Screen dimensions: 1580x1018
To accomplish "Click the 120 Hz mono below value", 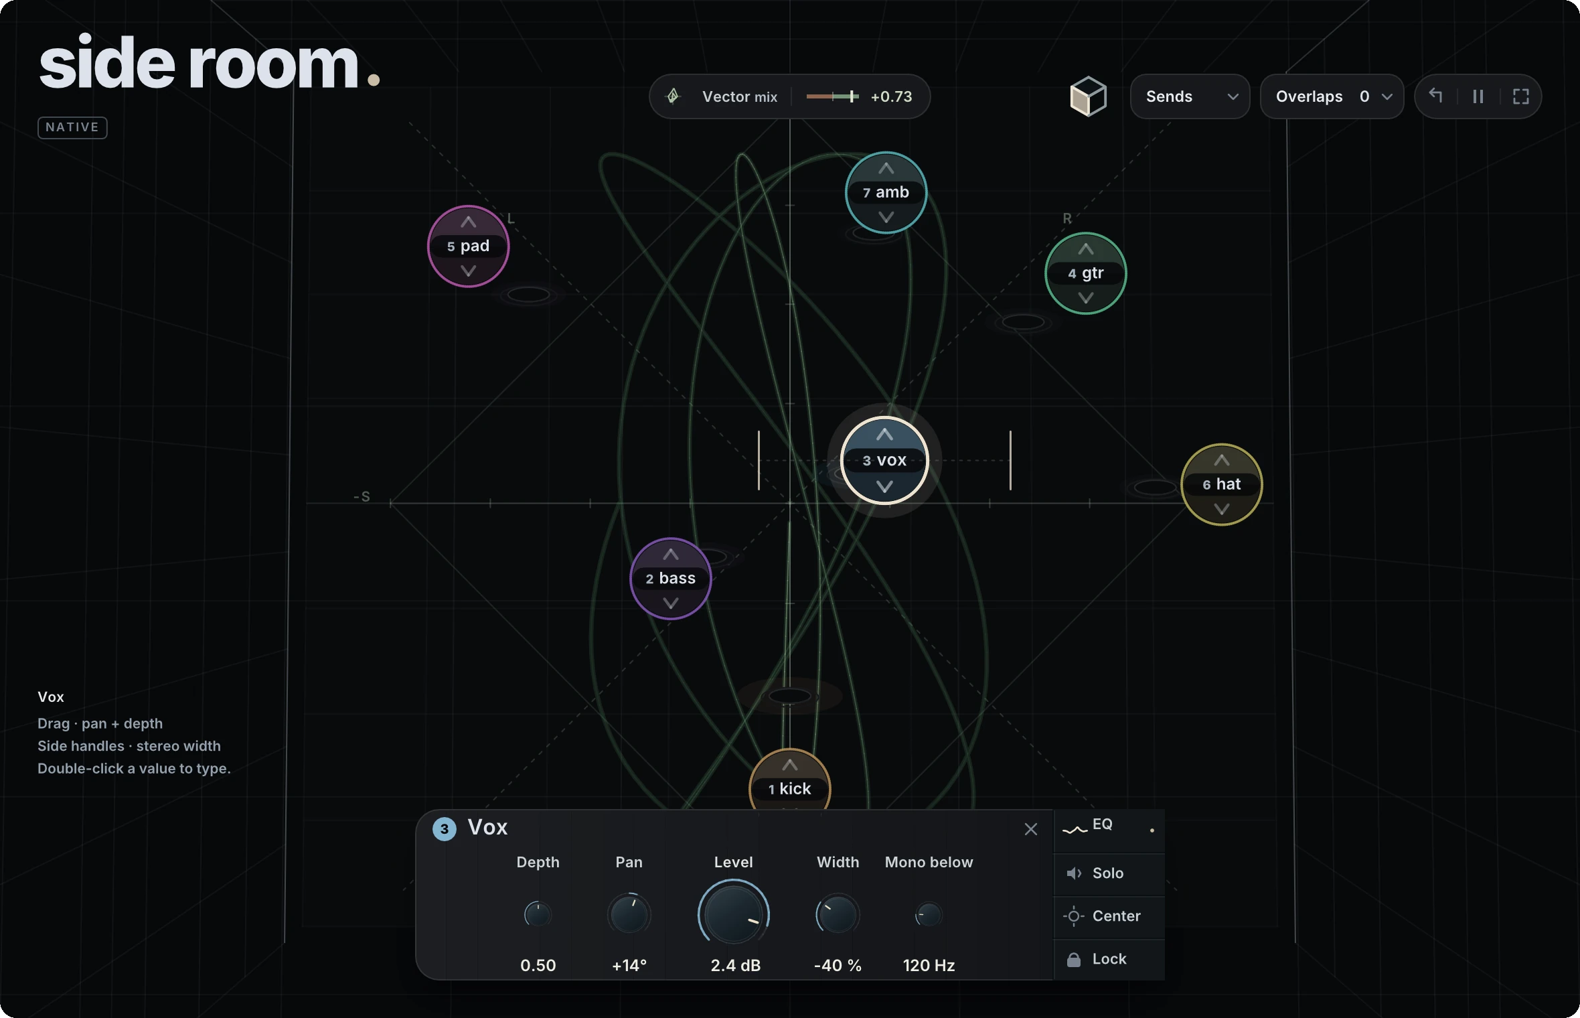I will [x=929, y=965].
